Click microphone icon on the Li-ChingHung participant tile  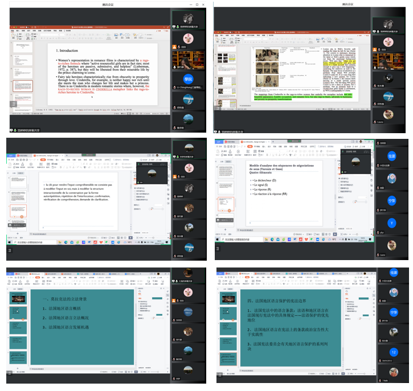(x=174, y=87)
